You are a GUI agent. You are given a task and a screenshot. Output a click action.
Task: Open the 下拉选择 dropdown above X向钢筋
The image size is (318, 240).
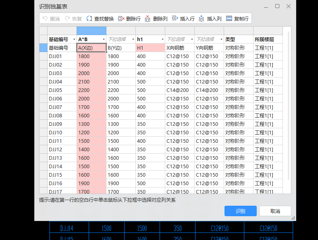pos(192,39)
